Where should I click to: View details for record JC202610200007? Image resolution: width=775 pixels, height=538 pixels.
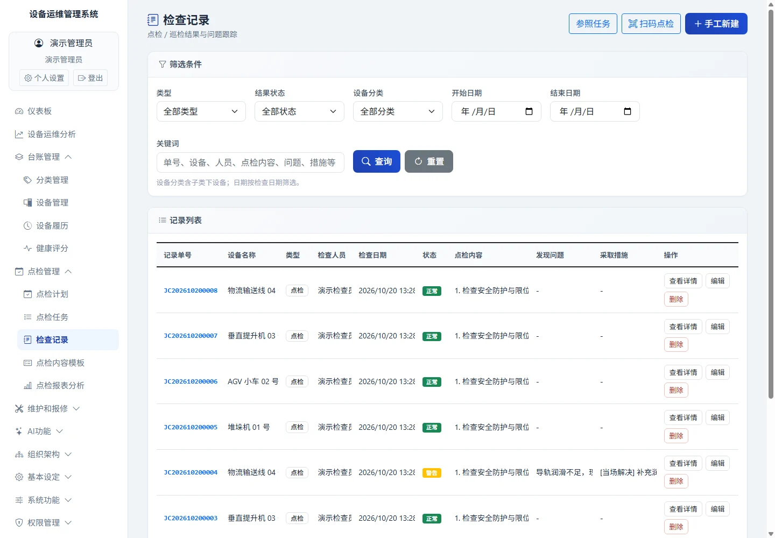[683, 327]
